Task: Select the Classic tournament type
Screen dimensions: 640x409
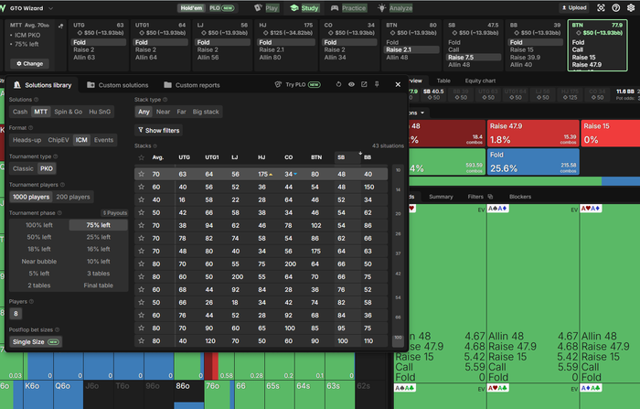Action: tap(23, 168)
